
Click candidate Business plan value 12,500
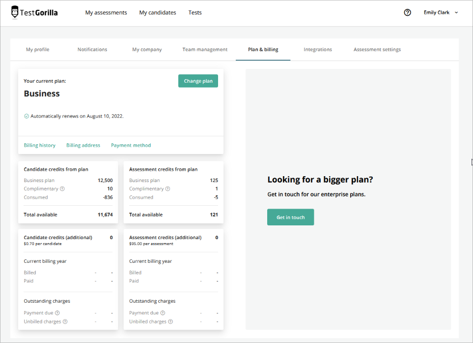tap(105, 181)
